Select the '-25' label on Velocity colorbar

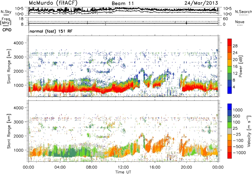click(x=237, y=134)
